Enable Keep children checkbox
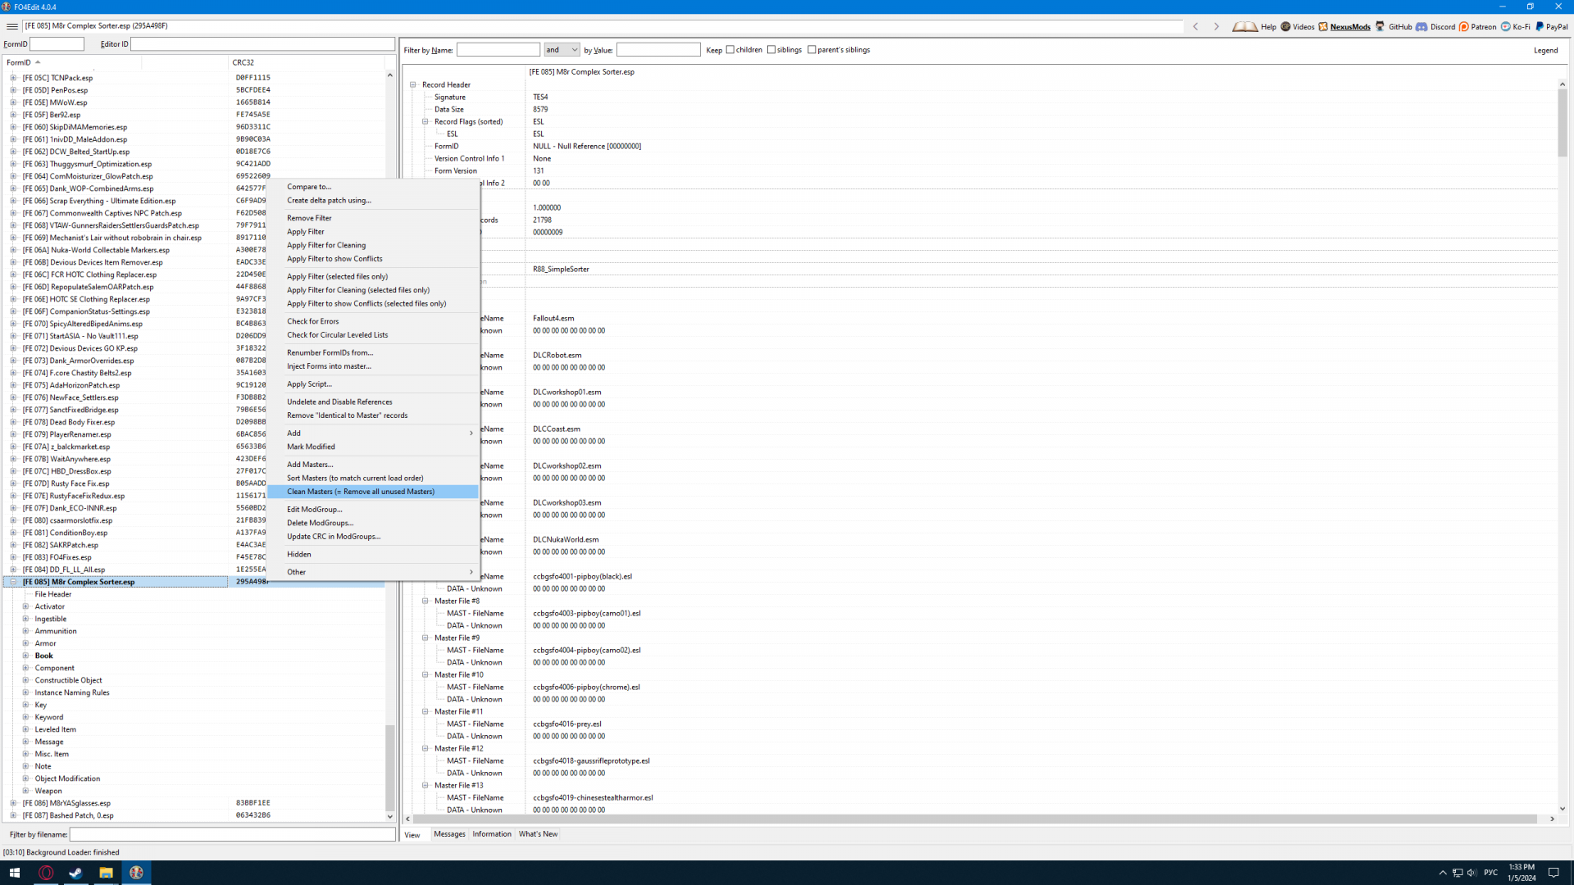This screenshot has height=885, width=1574. click(x=730, y=50)
